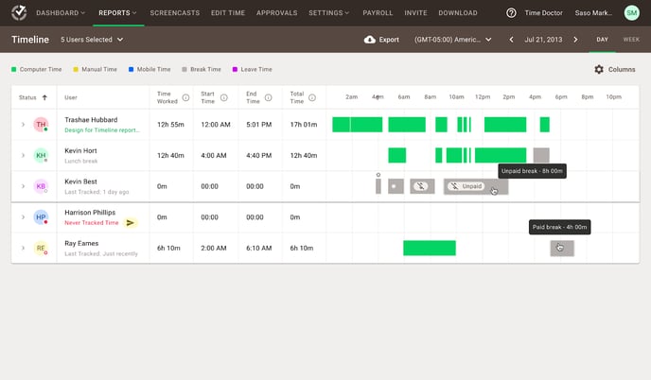
Task: Expand Kevin Best row
Action: pyautogui.click(x=24, y=186)
